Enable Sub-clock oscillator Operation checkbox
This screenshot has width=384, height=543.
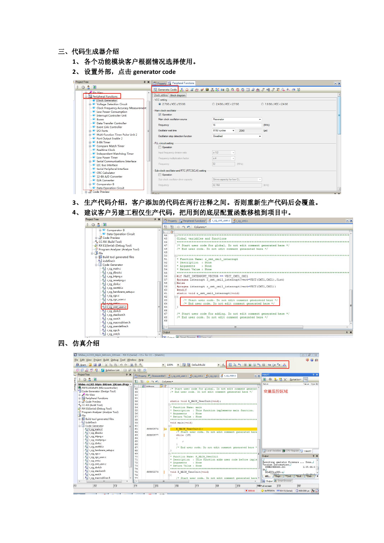[x=160, y=175]
